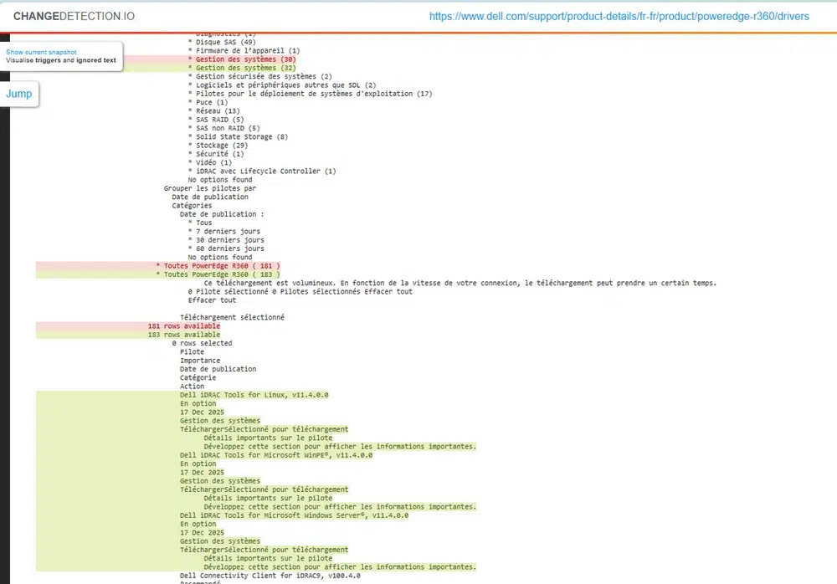Select the 'Puce (1)' line

pyautogui.click(x=208, y=102)
